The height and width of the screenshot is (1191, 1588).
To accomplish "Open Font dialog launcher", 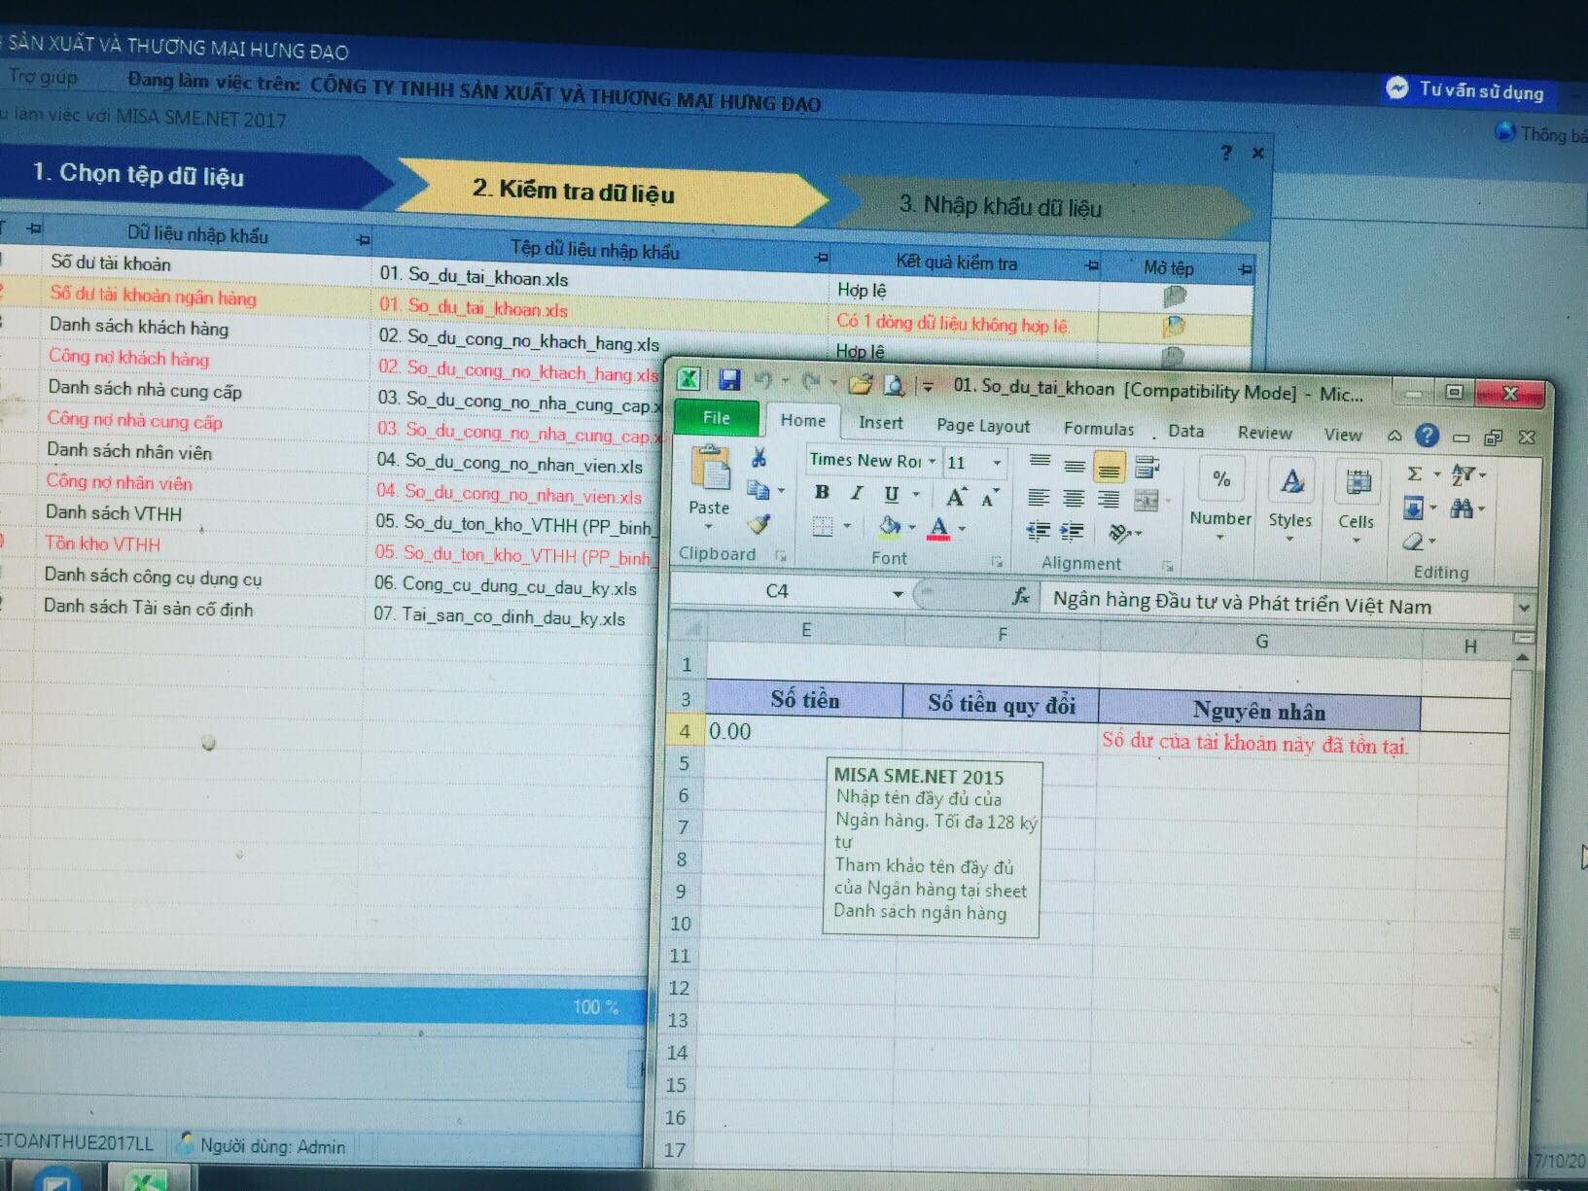I will coord(996,562).
